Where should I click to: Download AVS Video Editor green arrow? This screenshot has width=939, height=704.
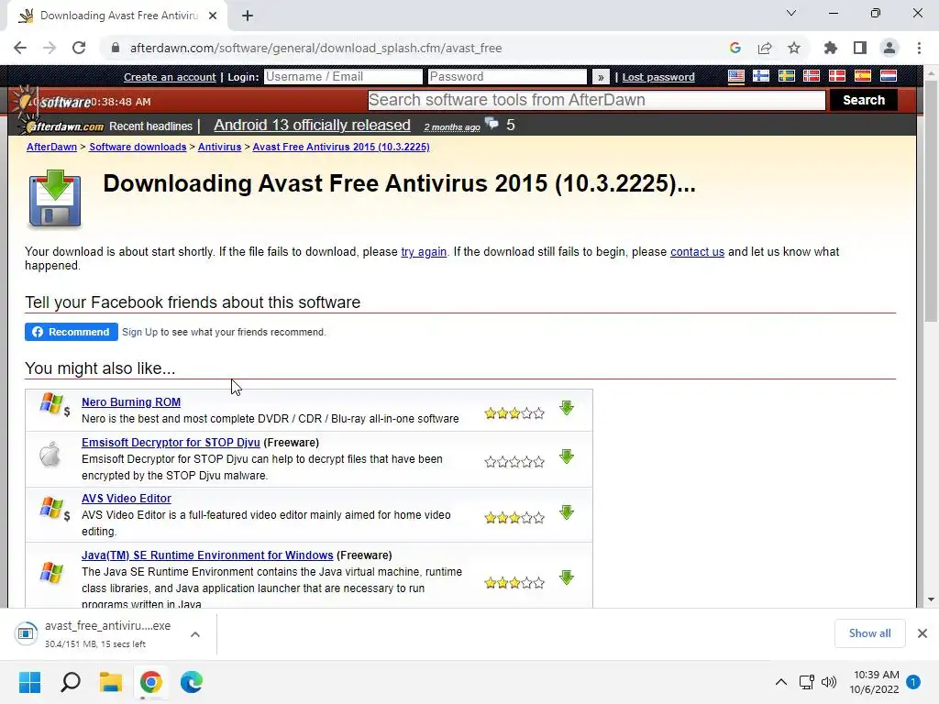[567, 512]
